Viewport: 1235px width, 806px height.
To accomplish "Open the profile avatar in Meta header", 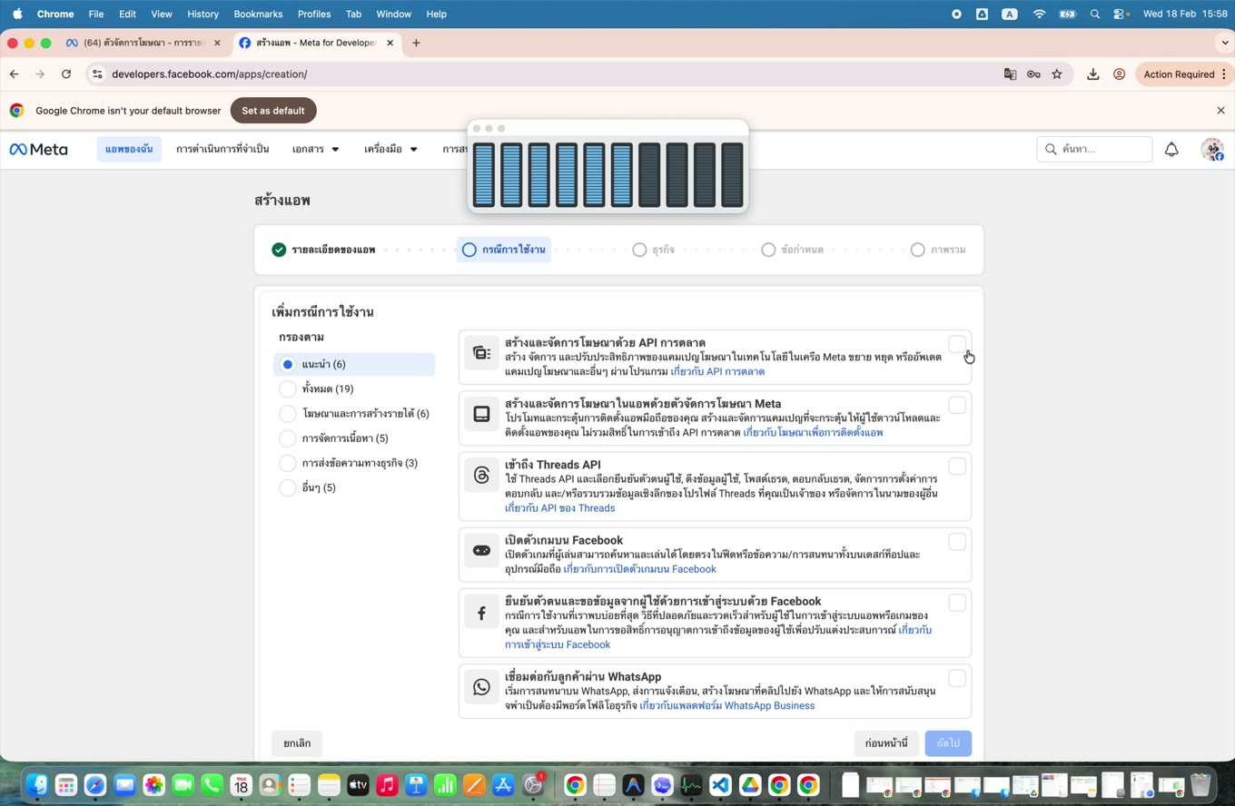I will pyautogui.click(x=1211, y=149).
